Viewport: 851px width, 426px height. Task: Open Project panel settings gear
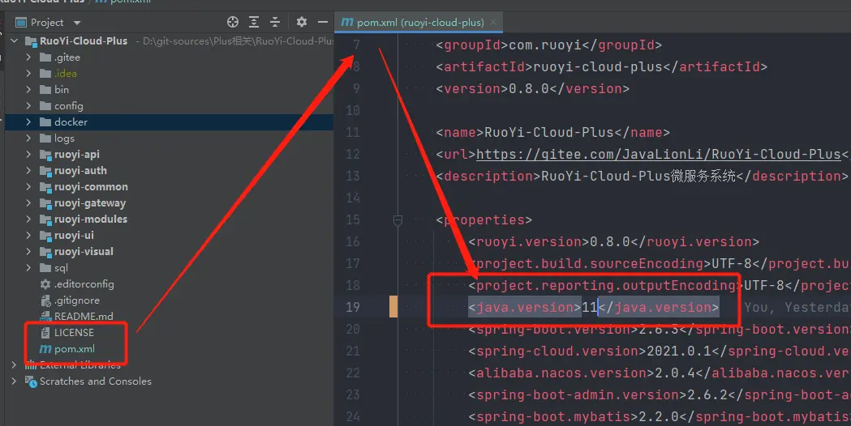pos(302,22)
